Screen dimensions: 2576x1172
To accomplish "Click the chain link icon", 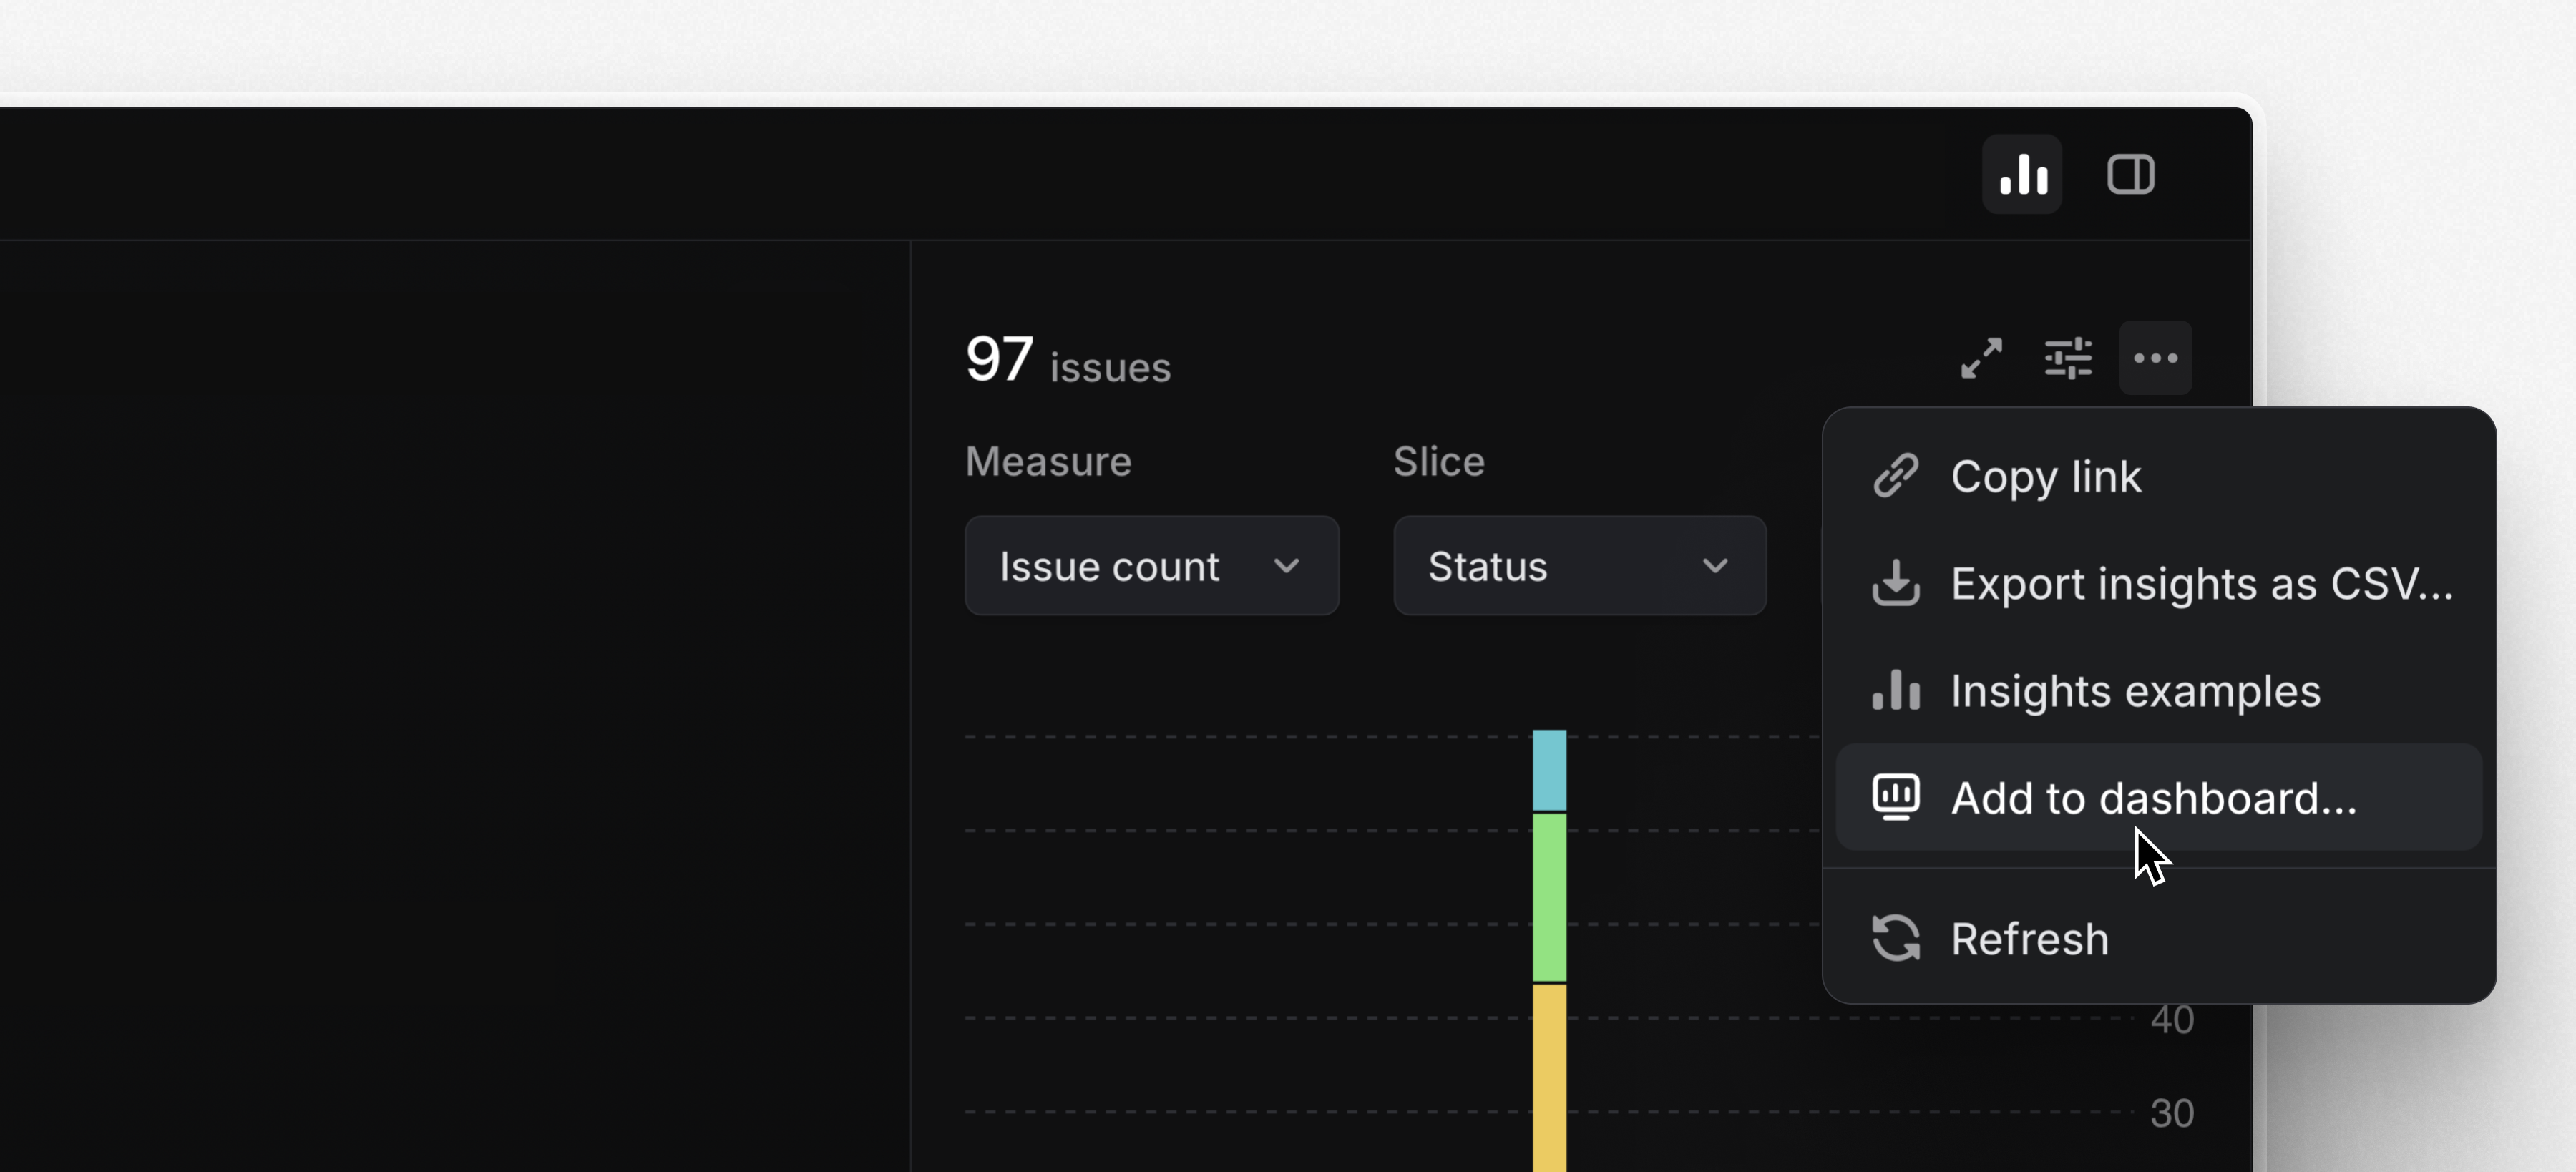I will pos(1895,476).
